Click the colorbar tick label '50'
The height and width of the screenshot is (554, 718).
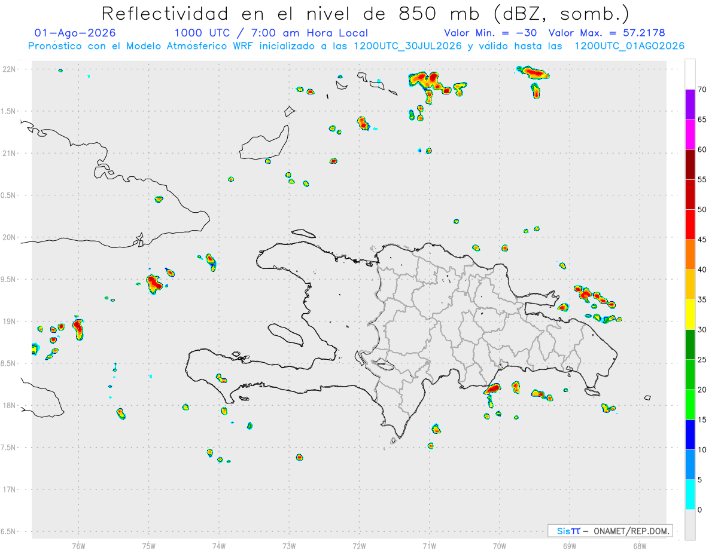pyautogui.click(x=702, y=210)
